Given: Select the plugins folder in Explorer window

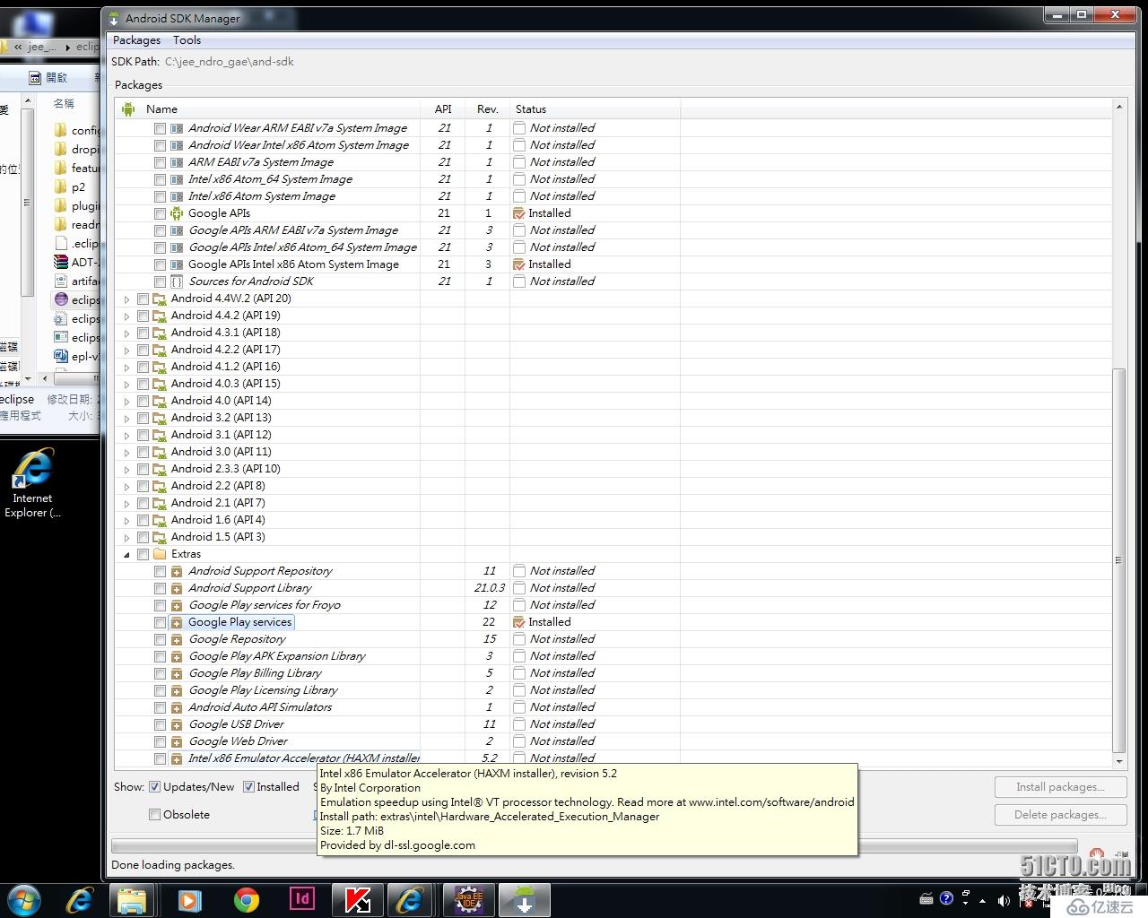Looking at the screenshot, I should (75, 206).
